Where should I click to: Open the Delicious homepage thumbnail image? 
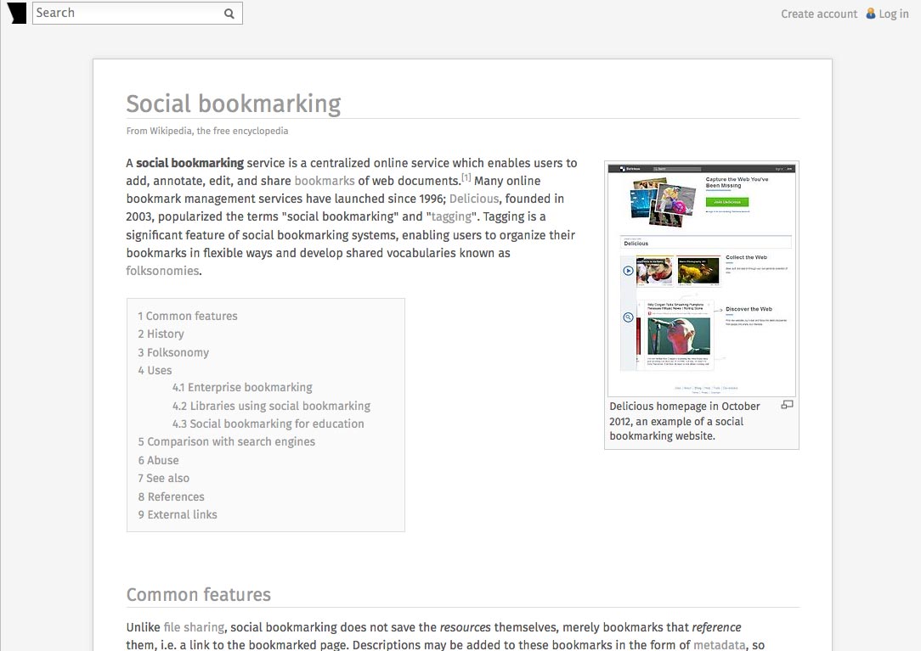click(x=701, y=279)
